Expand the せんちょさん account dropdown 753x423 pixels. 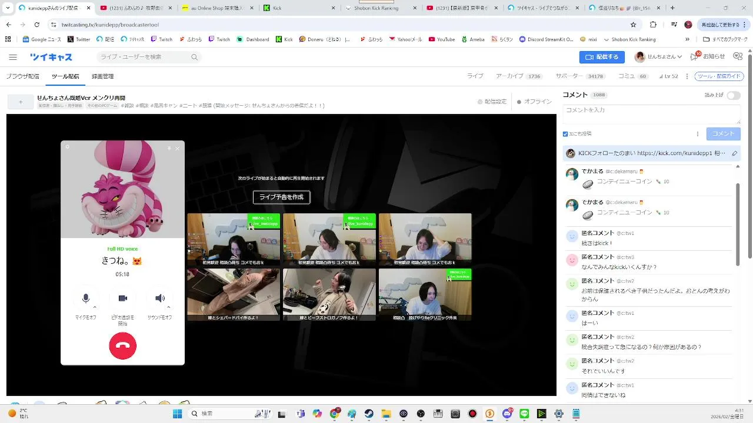click(x=658, y=57)
